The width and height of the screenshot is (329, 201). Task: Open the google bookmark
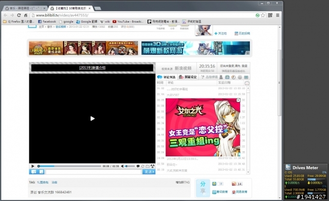(66, 22)
